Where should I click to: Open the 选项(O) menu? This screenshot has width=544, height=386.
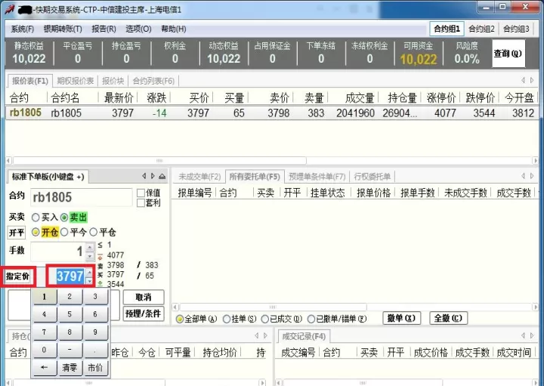point(138,29)
